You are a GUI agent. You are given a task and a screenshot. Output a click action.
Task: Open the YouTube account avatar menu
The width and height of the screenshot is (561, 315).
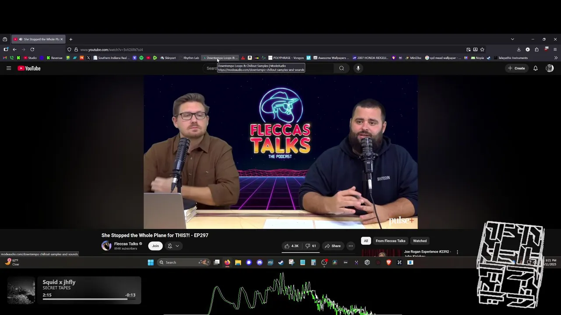550,68
